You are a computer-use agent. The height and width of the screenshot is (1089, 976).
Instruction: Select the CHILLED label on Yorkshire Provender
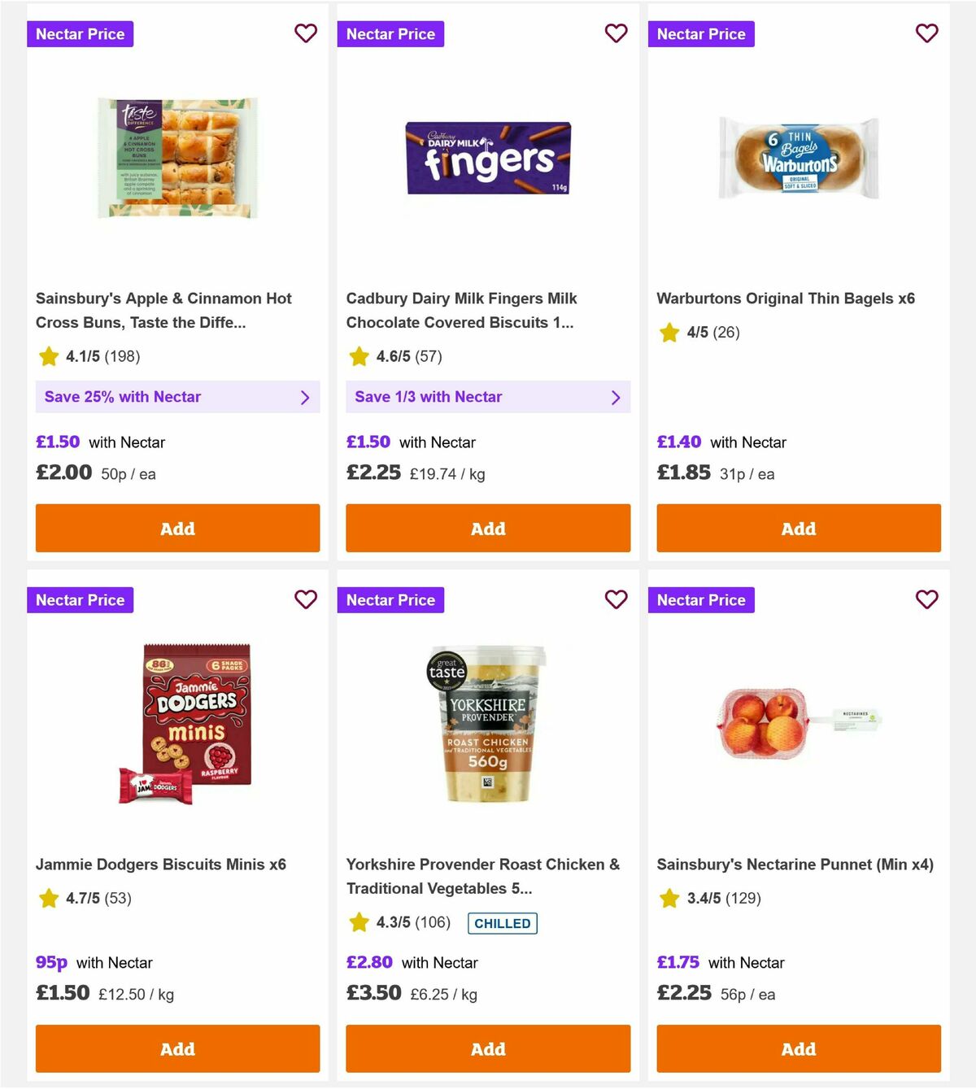click(502, 923)
